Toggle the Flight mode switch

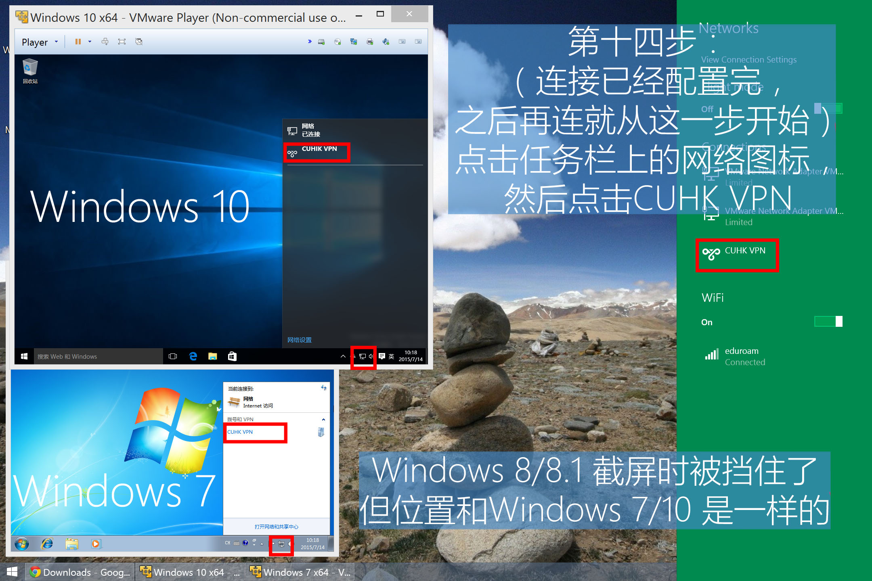(828, 109)
